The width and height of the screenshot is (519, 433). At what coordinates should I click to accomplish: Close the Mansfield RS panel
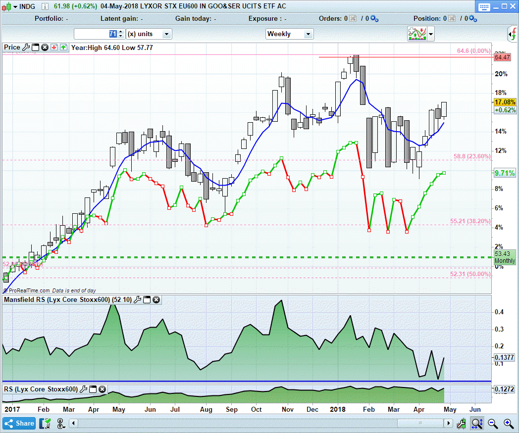[x=156, y=300]
